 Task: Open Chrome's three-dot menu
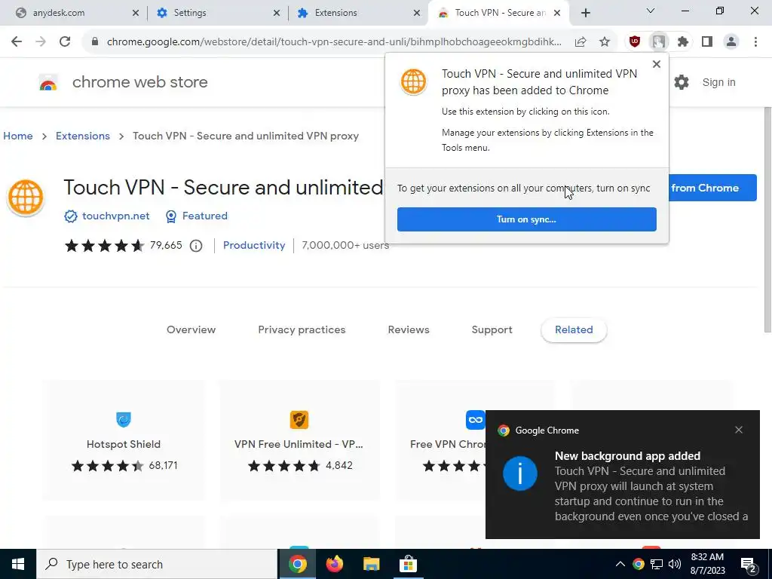coord(755,42)
